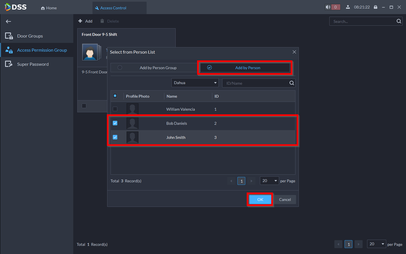Click the Front Door 9-5 Shift avatar thumbnail
The image size is (406, 254).
click(90, 52)
